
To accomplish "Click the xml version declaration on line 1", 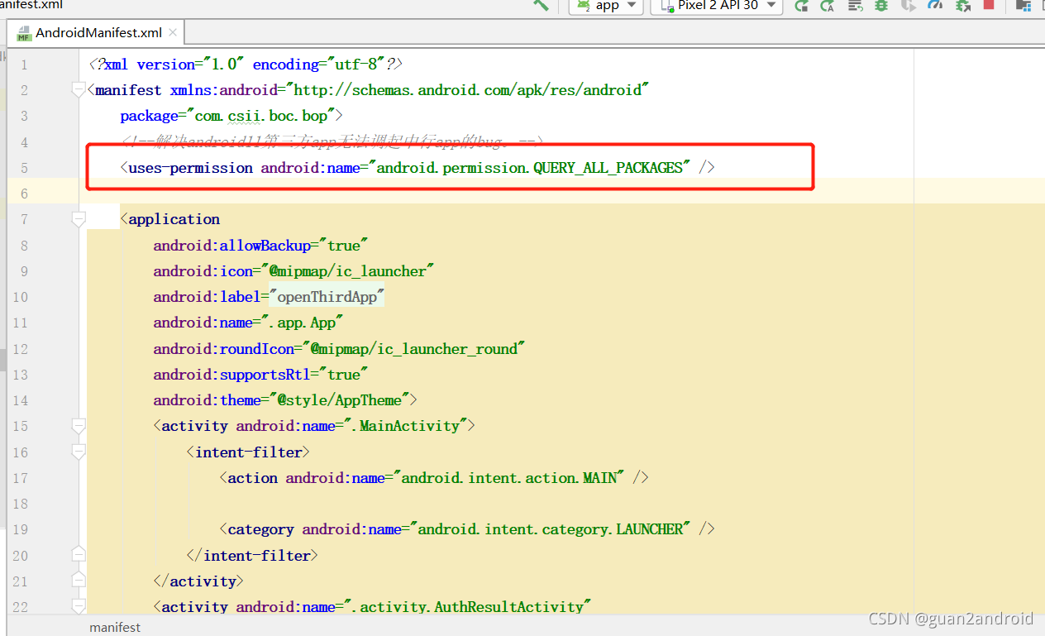I will click(x=245, y=65).
